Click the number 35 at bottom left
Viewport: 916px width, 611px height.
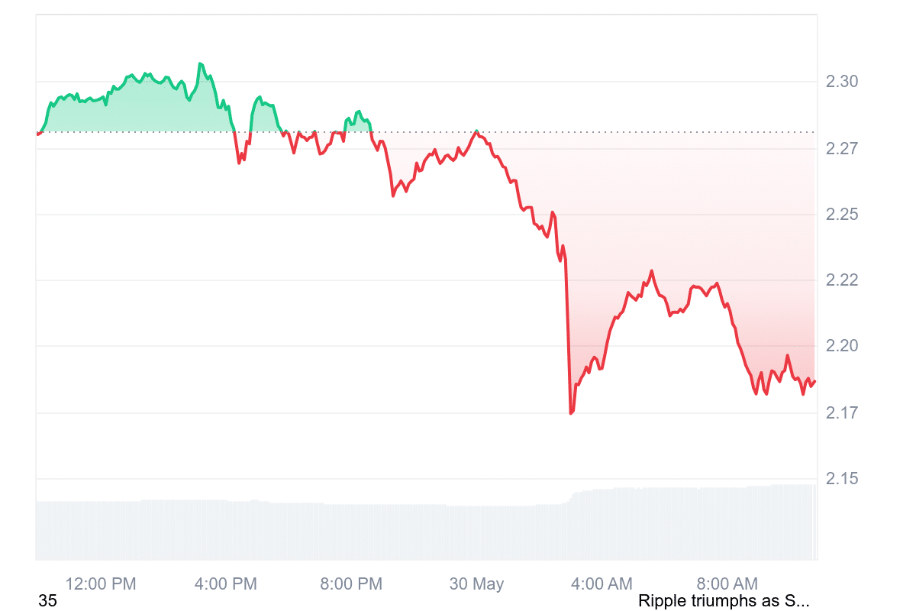pos(47,601)
